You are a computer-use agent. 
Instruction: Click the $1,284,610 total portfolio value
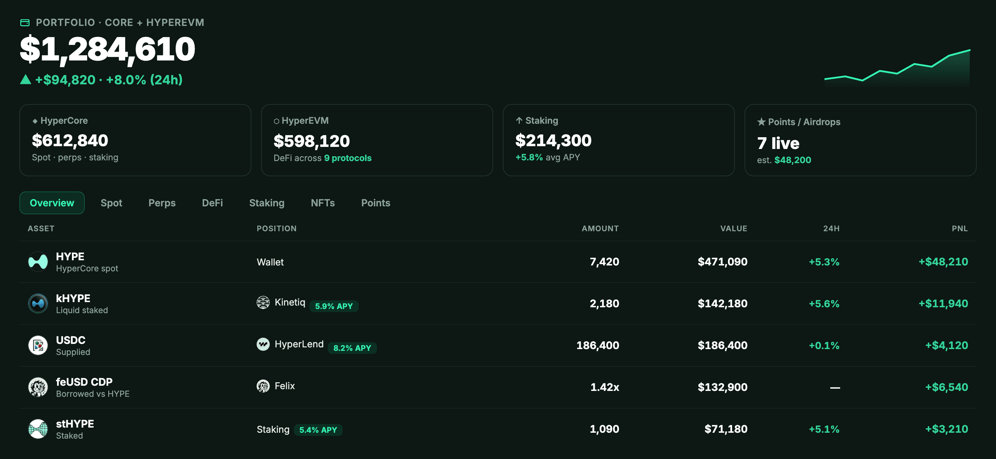tap(108, 49)
